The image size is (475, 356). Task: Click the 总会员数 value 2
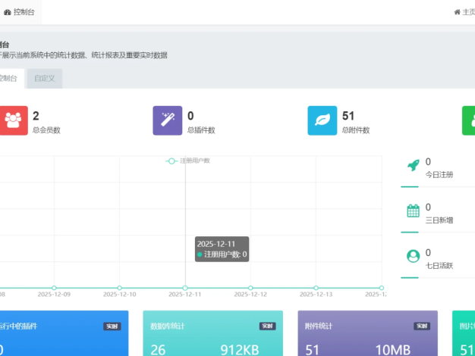[36, 116]
